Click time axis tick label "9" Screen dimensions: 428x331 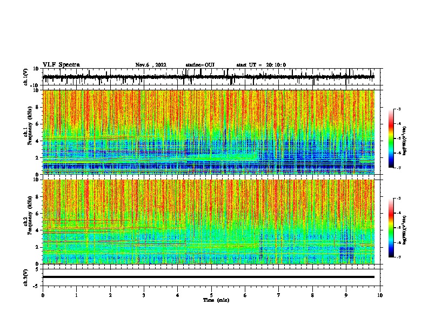pos(346,295)
